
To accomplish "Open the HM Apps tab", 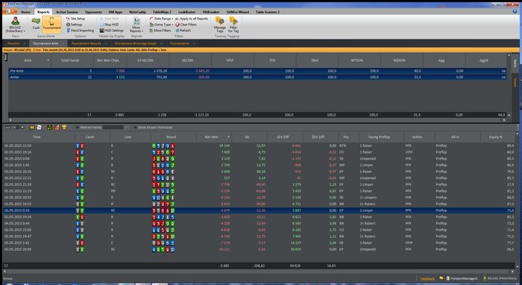I will point(116,12).
